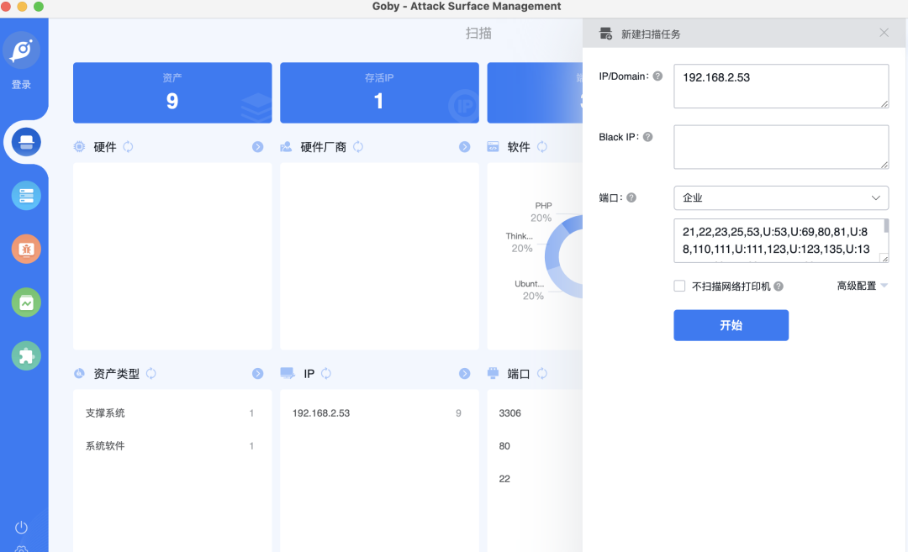The image size is (908, 552).
Task: Open the 资产类型 panel view
Action: 257,373
